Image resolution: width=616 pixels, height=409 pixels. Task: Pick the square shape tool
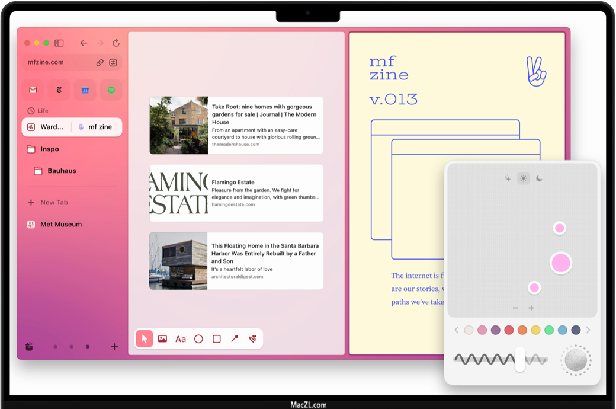(x=217, y=339)
